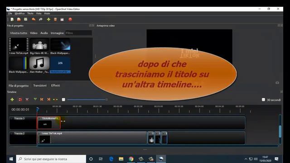Image resolution: width=290 pixels, height=163 pixels.
Task: Save project using toolbar icon
Action: (x=25, y=19)
